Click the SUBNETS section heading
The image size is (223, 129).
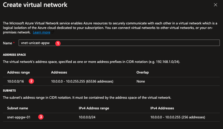10,90
